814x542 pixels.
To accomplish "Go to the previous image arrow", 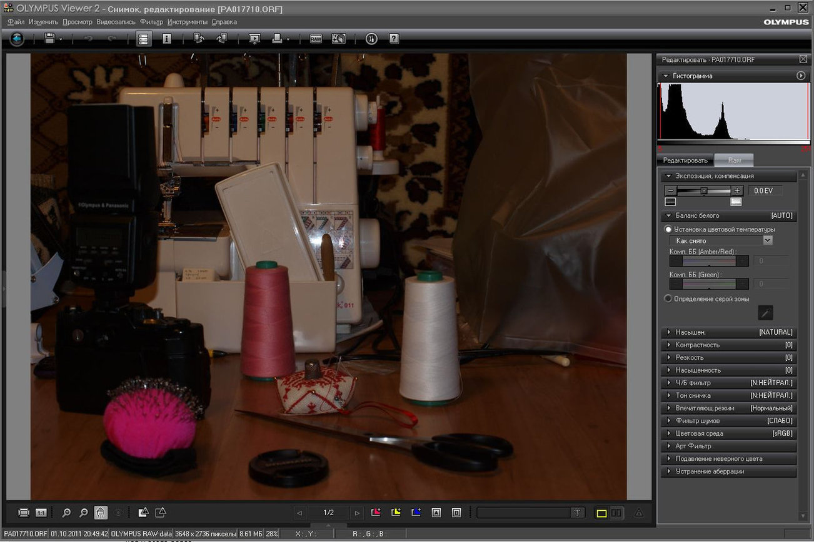I will click(x=299, y=513).
